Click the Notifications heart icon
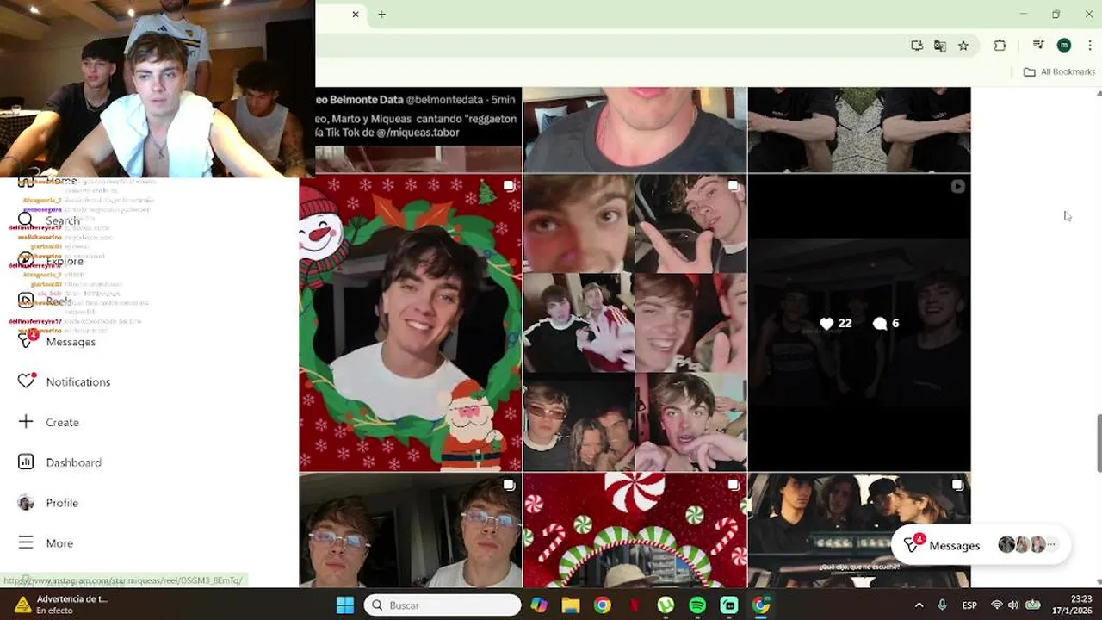 tap(26, 381)
